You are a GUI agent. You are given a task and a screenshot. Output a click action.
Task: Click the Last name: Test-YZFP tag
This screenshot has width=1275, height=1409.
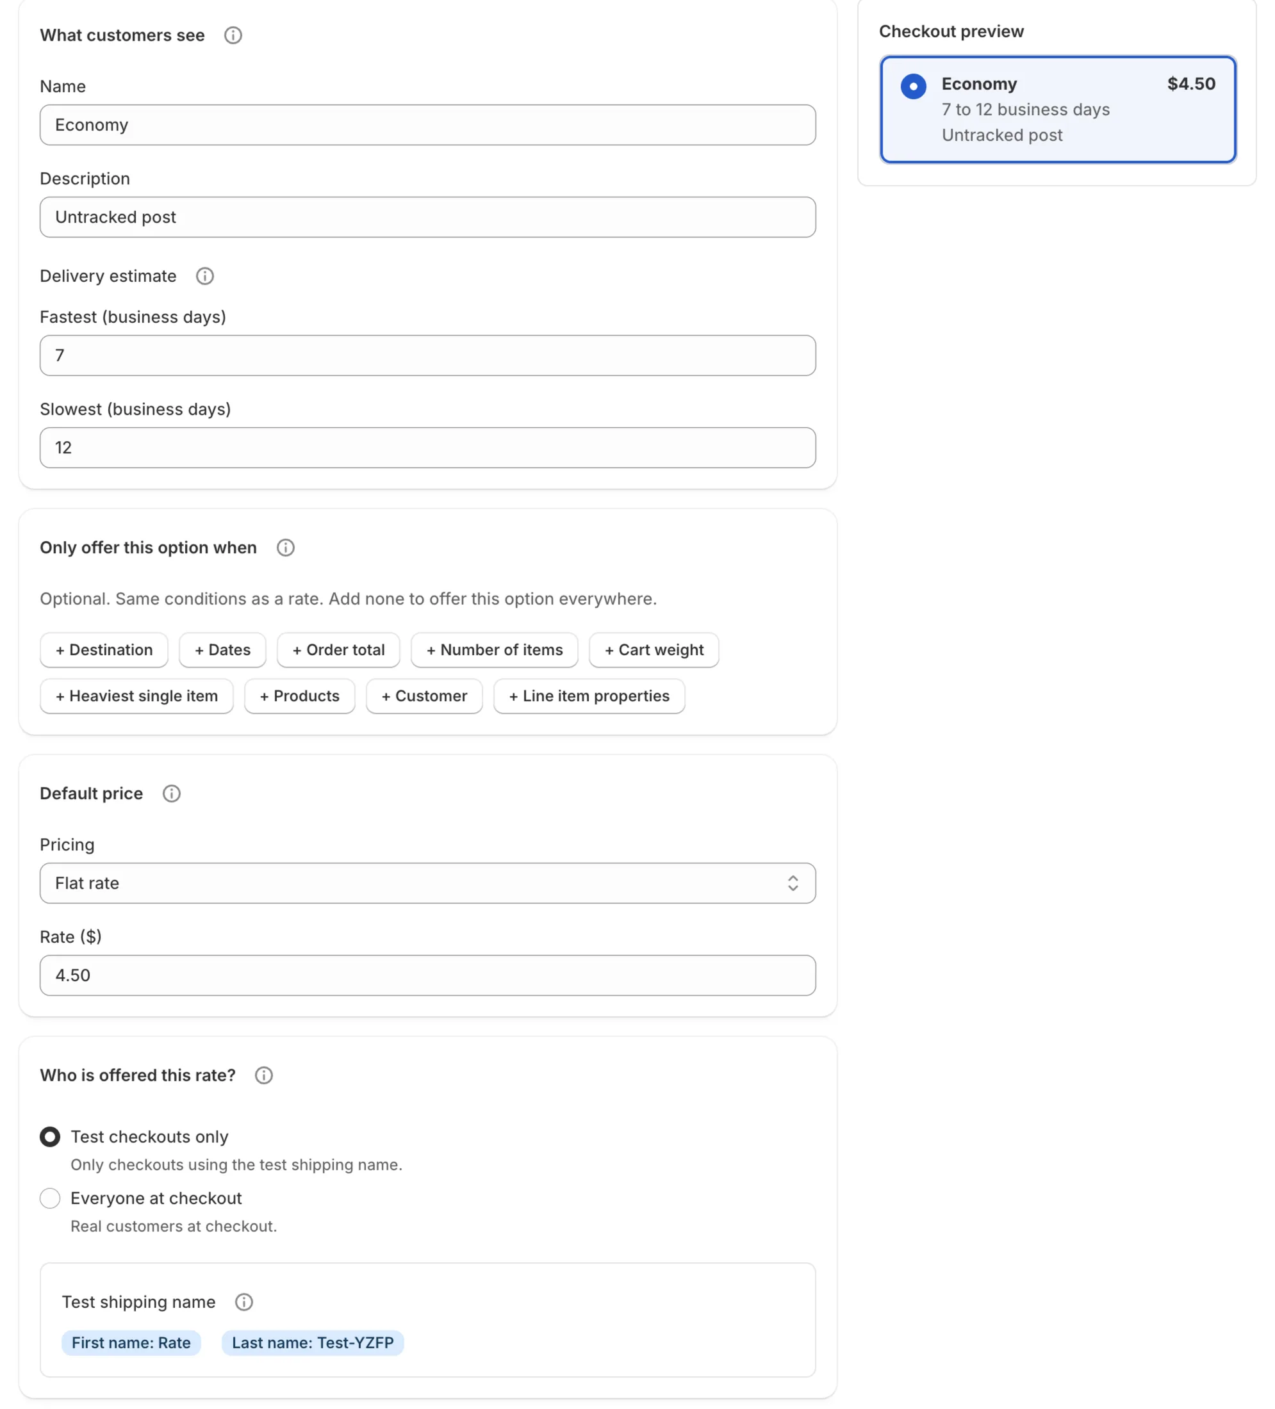[313, 1342]
